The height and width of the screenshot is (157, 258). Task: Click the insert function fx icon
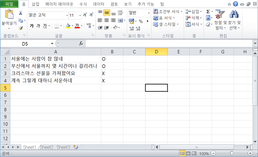coord(81,44)
